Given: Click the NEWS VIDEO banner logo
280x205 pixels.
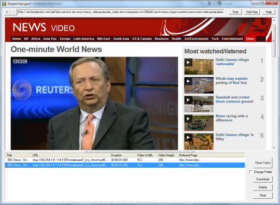Looking at the screenshot, I should (x=44, y=27).
